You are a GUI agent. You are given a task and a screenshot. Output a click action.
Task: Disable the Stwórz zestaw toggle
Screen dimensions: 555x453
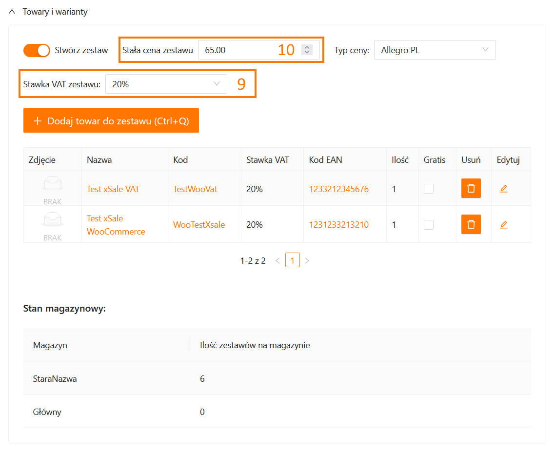coord(37,50)
